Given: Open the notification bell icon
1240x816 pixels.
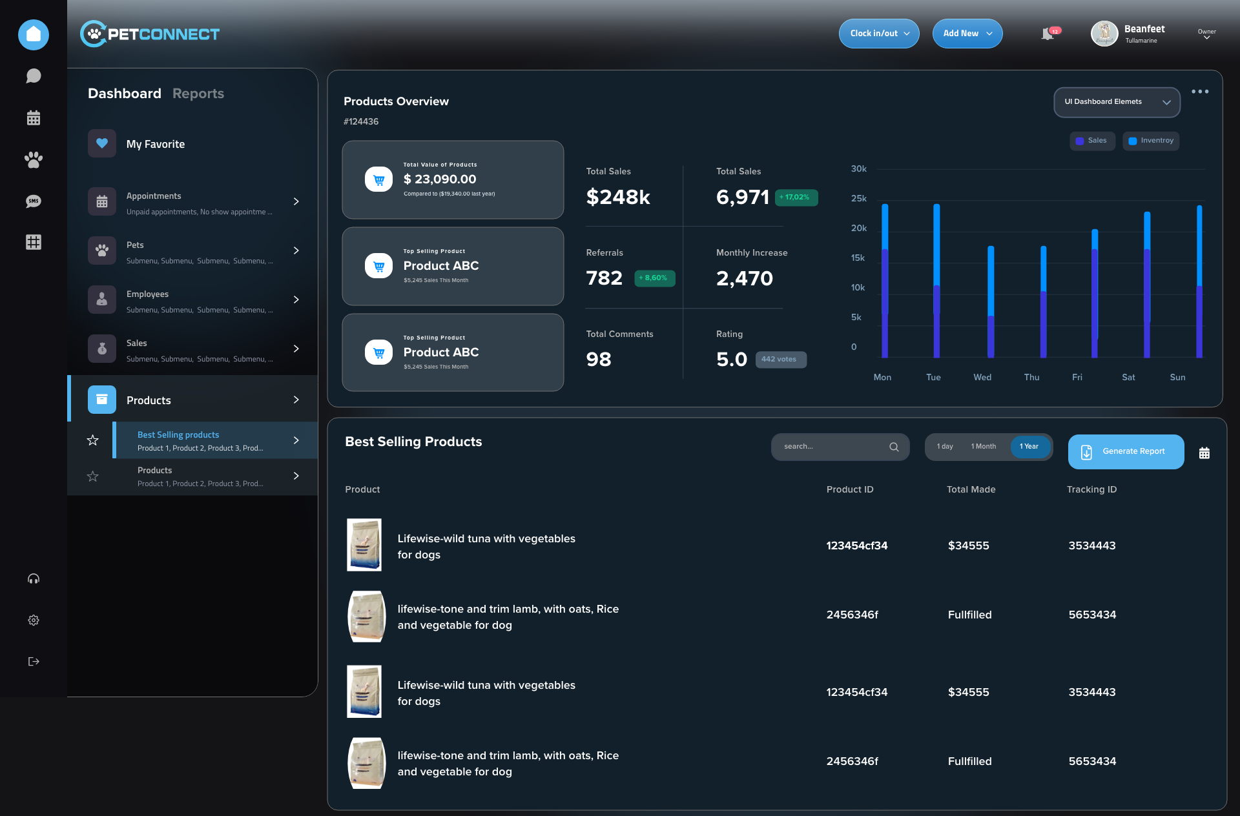Looking at the screenshot, I should (x=1048, y=34).
